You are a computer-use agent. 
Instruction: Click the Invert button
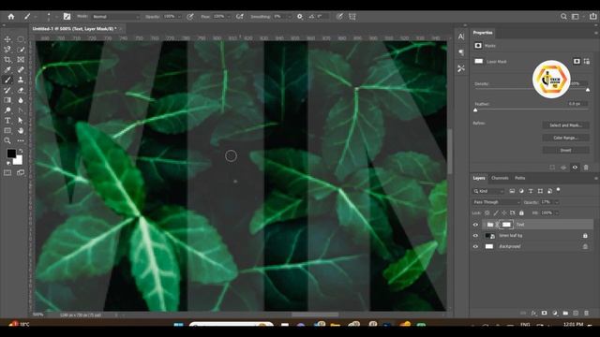[565, 150]
